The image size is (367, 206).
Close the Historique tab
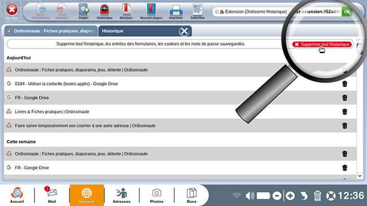(x=184, y=31)
